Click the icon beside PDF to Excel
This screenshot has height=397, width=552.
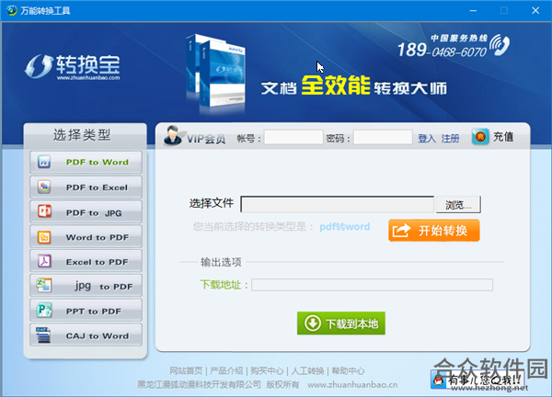[44, 187]
